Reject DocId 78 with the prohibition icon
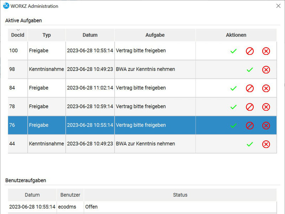The image size is (285, 214). [x=250, y=107]
